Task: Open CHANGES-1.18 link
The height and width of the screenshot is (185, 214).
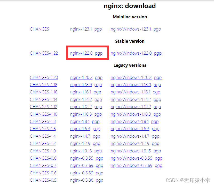Action: 43,85
